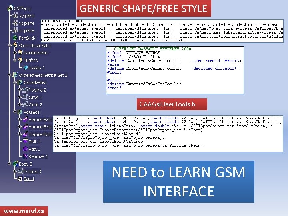Select the yz plane label

(27, 23)
